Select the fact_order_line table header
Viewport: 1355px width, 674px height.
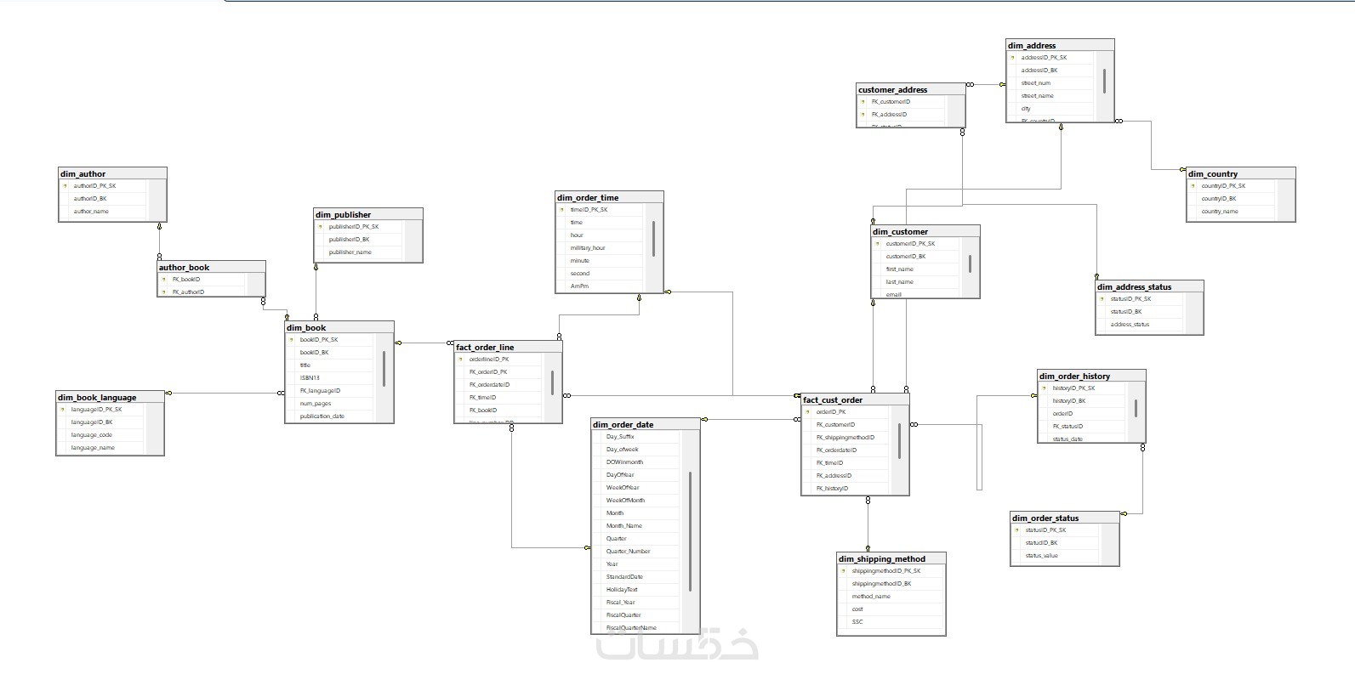[x=509, y=347]
